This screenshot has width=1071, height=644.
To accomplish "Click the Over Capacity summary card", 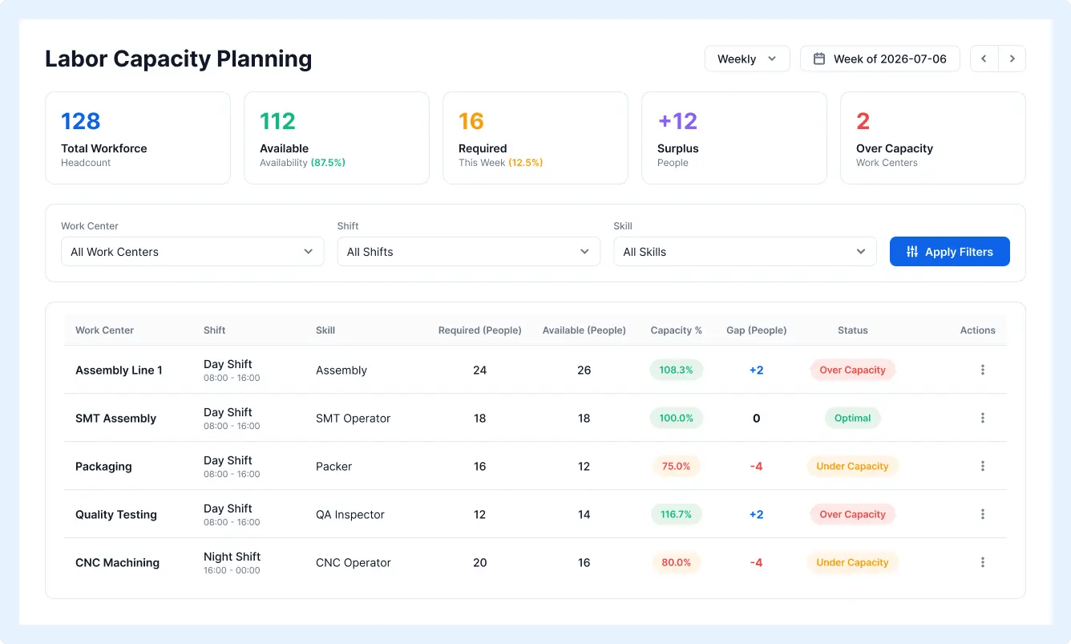I will click(x=933, y=138).
